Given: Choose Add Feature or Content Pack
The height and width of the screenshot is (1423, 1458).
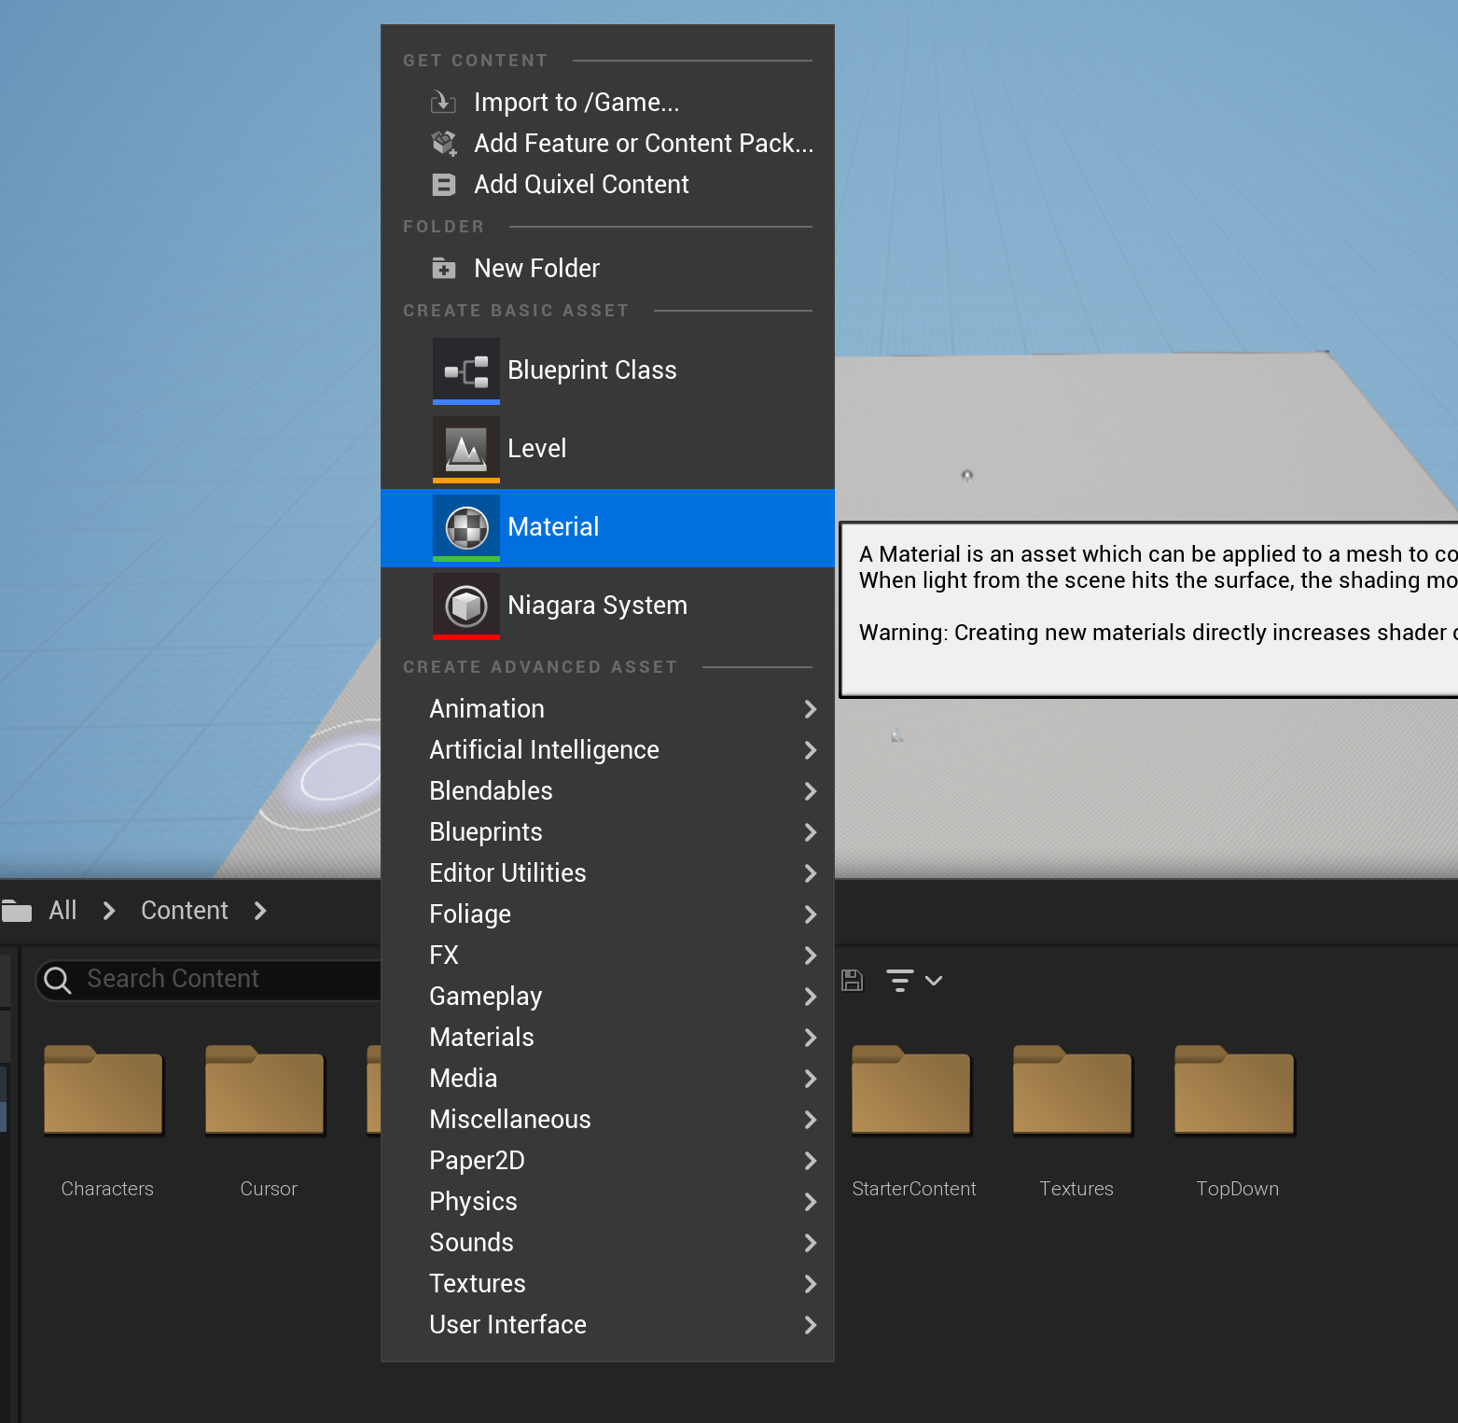Looking at the screenshot, I should click(607, 143).
